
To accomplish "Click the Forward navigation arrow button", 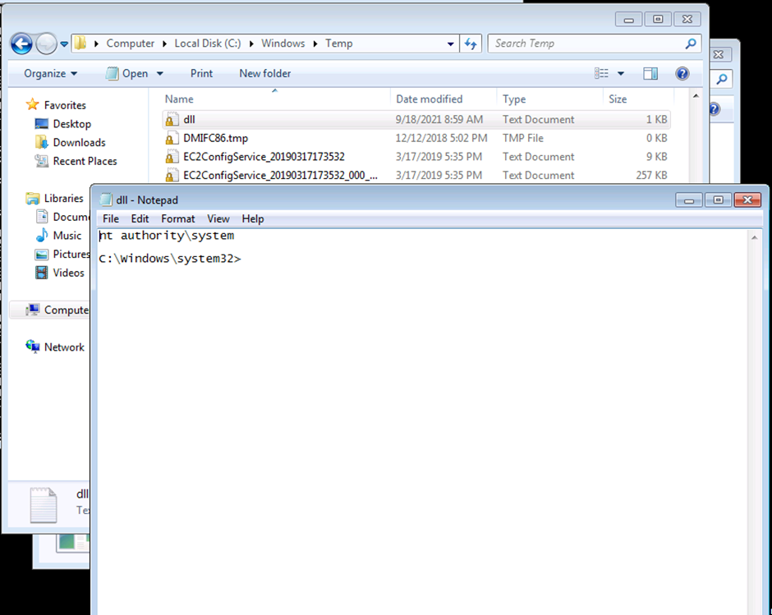I will click(x=46, y=44).
